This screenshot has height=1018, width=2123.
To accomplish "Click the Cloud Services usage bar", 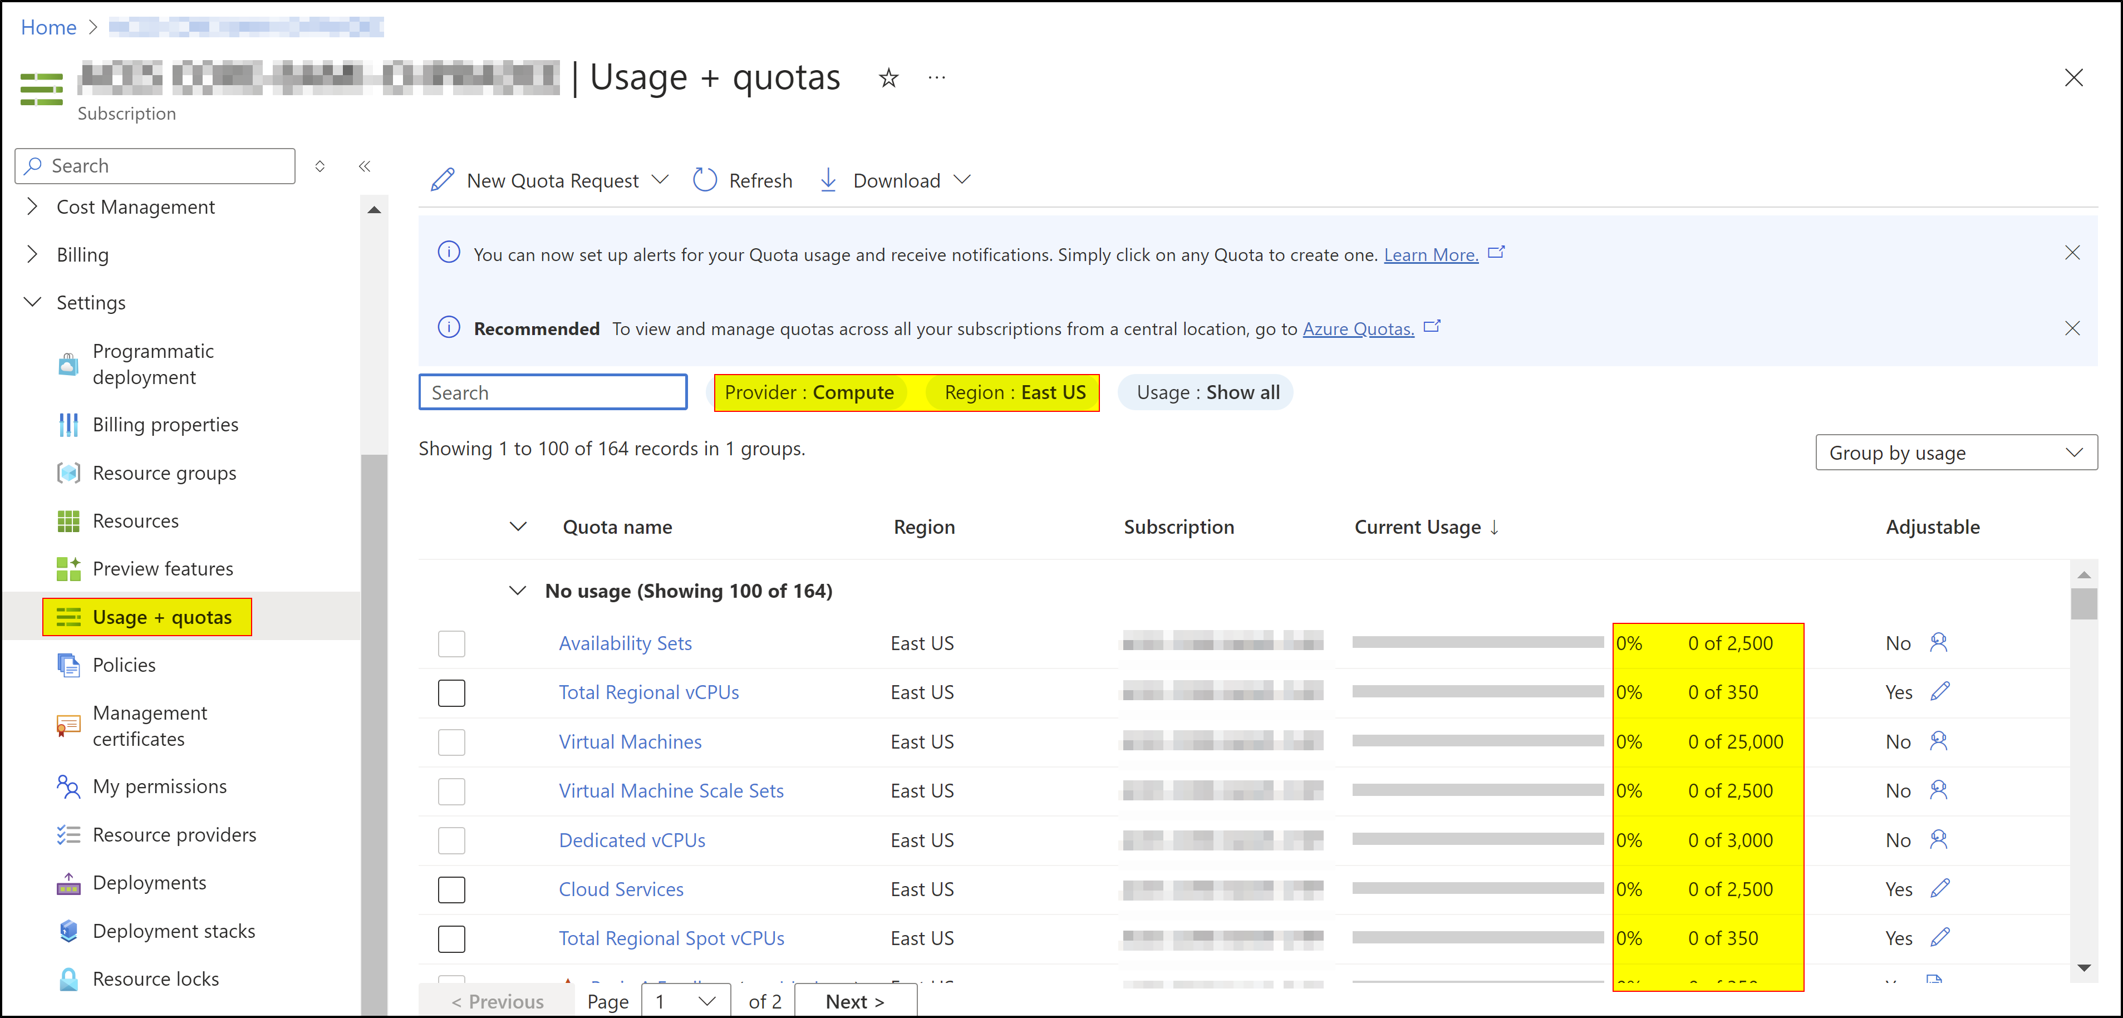I will 1478,888.
